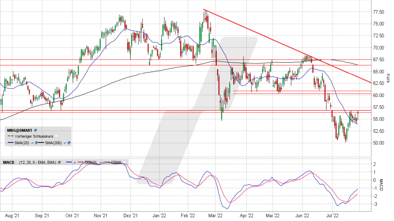
Task: Click the 60.00 price axis label
Action: 378,95
